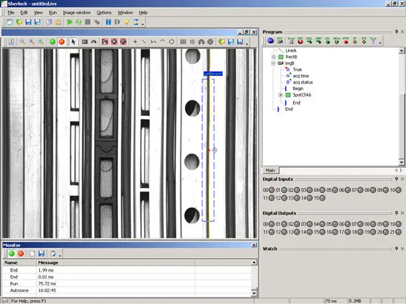Click the light bulb icon in main toolbar
The image size is (406, 304).
click(127, 22)
